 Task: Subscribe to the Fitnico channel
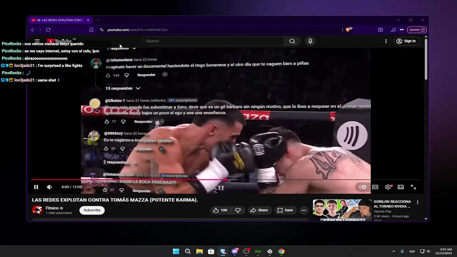tap(92, 210)
